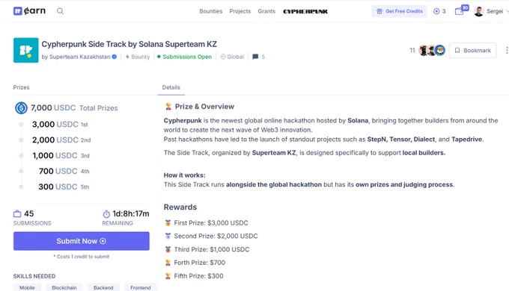The image size is (509, 291).
Task: Click the Backend skill tag
Action: click(103, 287)
